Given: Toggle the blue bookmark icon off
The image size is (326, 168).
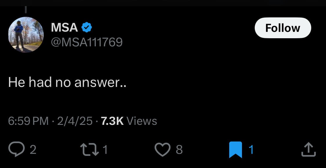Looking at the screenshot, I should (235, 150).
